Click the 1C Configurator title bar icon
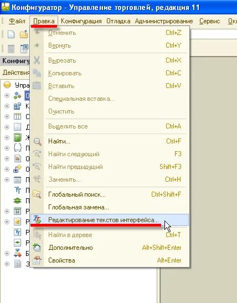 (x=5, y=7)
